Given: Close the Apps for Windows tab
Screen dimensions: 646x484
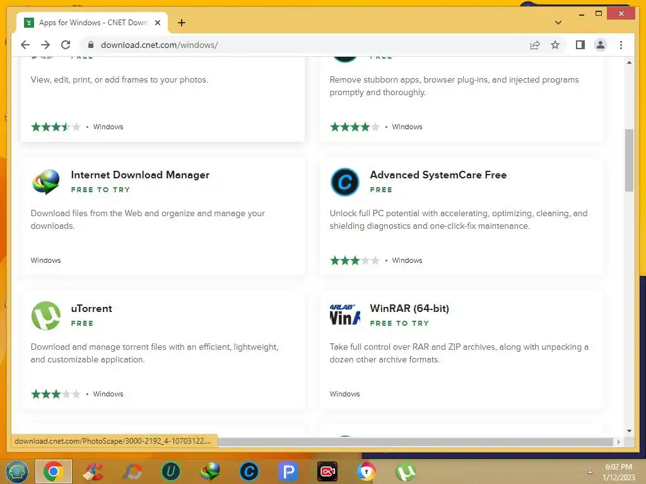Looking at the screenshot, I should click(157, 23).
